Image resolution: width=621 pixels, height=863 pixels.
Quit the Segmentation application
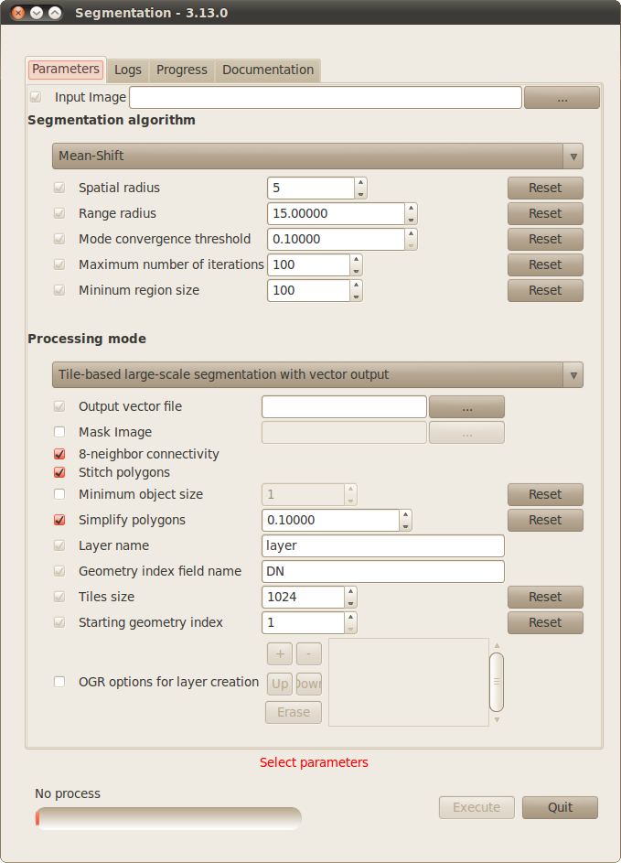tap(560, 807)
